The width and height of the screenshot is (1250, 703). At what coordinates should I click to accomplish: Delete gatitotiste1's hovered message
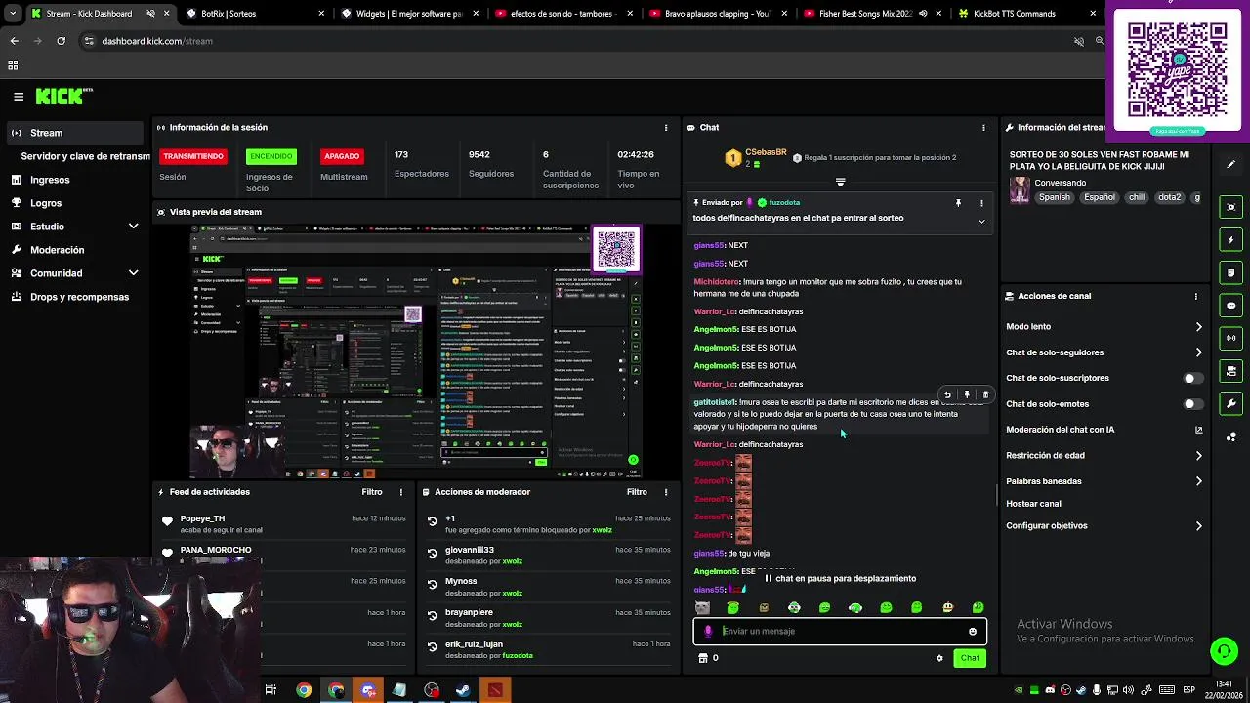(985, 395)
